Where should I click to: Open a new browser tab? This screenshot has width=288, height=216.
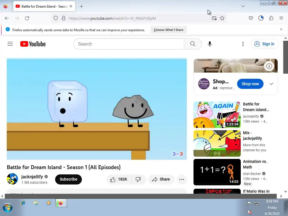click(x=82, y=6)
